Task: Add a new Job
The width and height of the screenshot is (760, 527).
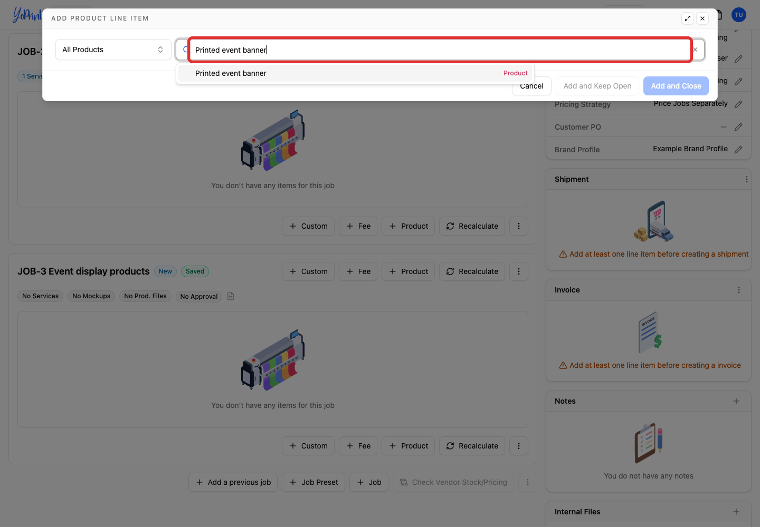Action: pos(369,482)
